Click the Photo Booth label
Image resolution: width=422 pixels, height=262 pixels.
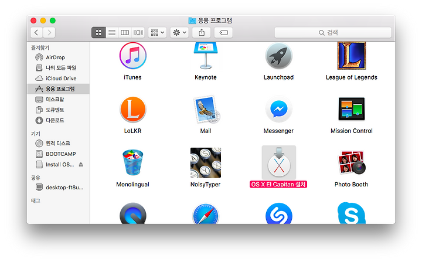click(352, 185)
